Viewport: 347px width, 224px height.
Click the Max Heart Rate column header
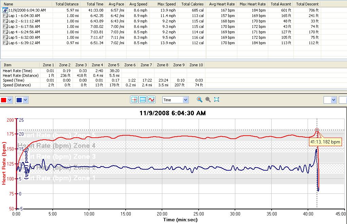pos(253,4)
